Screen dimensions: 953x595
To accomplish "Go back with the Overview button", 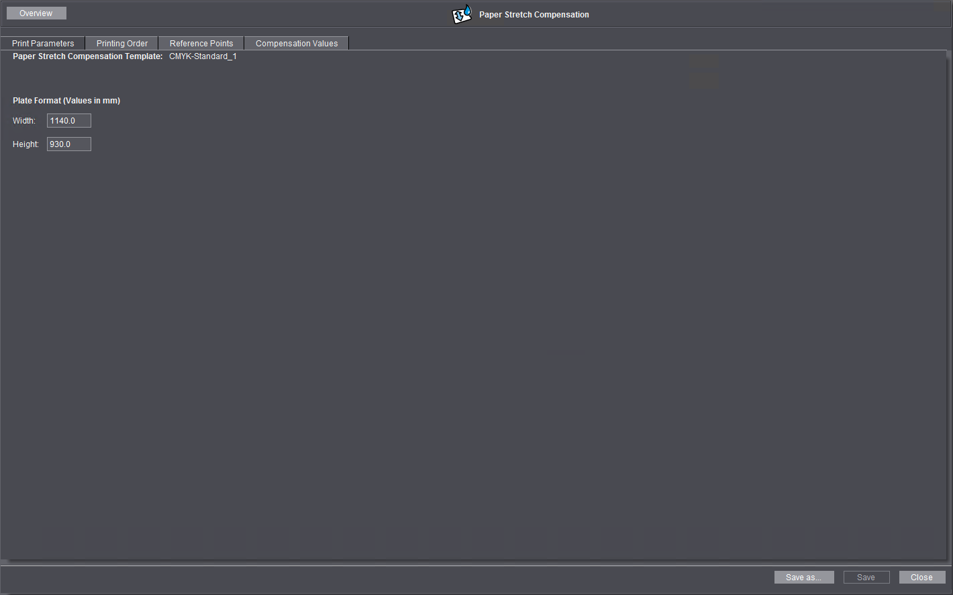I will pyautogui.click(x=36, y=13).
